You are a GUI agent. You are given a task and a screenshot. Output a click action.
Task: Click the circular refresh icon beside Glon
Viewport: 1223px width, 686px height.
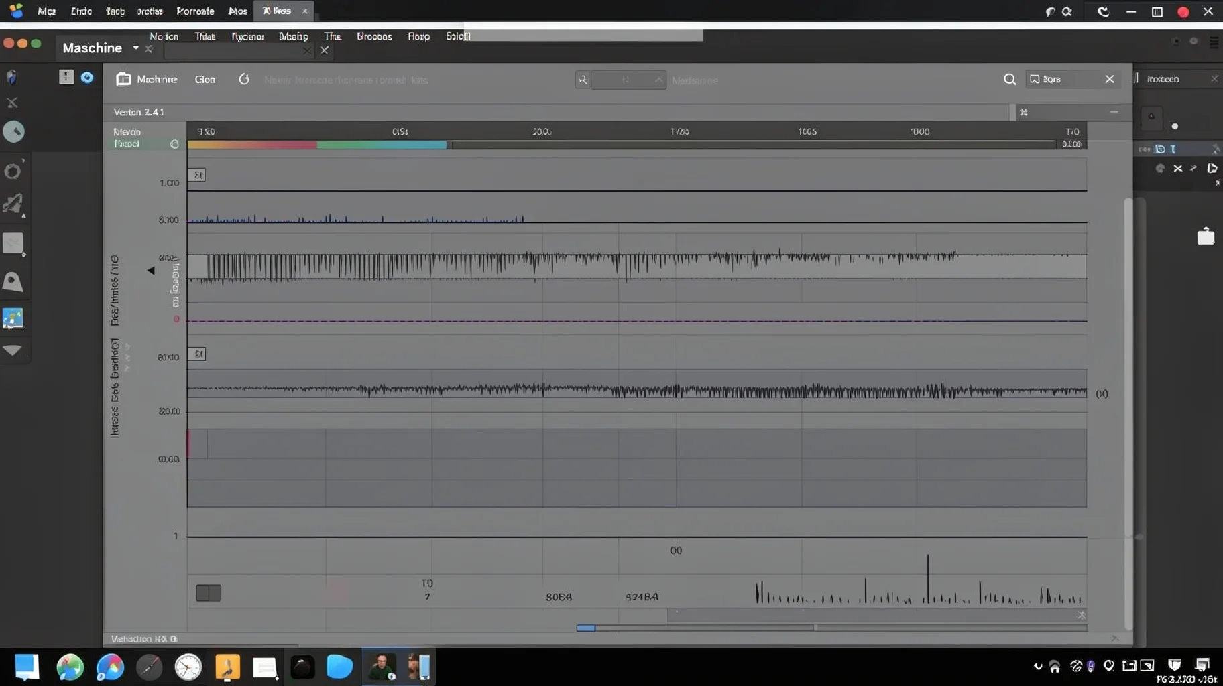click(244, 79)
